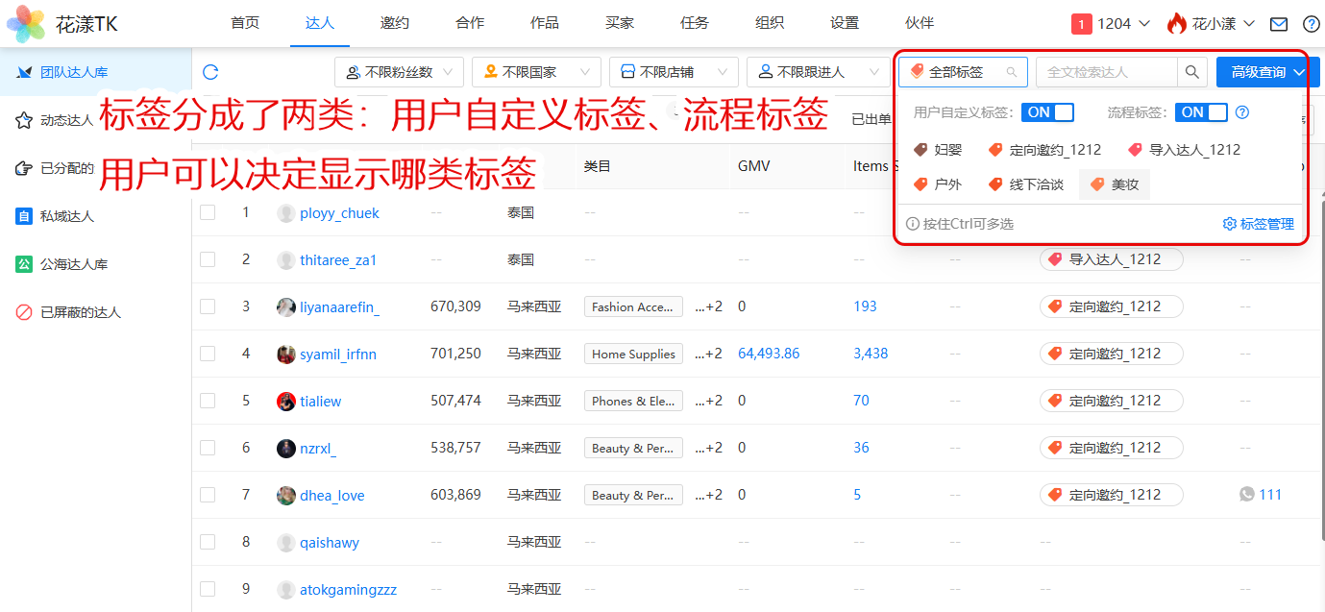Open the 不限粉丝数 dropdown

pos(399,72)
